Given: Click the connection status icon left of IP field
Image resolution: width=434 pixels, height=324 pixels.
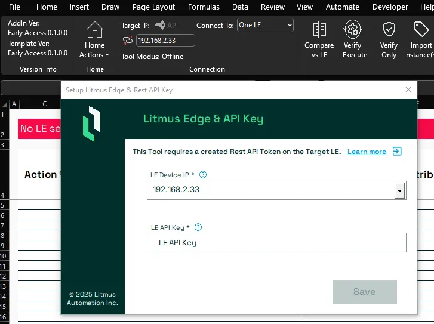Looking at the screenshot, I should point(128,41).
